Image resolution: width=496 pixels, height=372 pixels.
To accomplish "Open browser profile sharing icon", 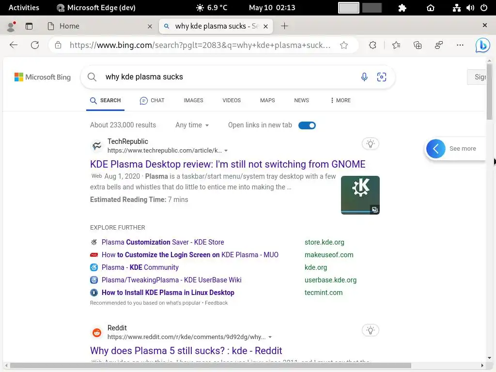I will tap(439, 45).
